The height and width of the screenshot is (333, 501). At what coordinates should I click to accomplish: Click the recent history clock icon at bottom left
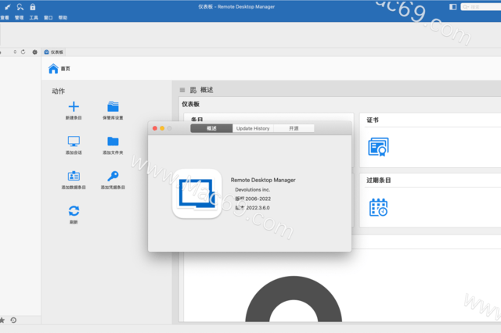pyautogui.click(x=13, y=320)
